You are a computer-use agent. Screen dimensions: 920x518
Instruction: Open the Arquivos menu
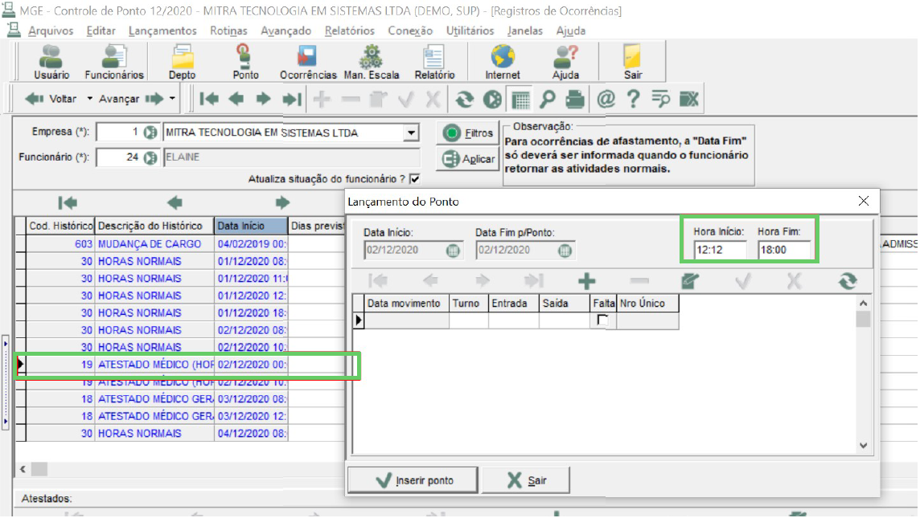click(51, 31)
